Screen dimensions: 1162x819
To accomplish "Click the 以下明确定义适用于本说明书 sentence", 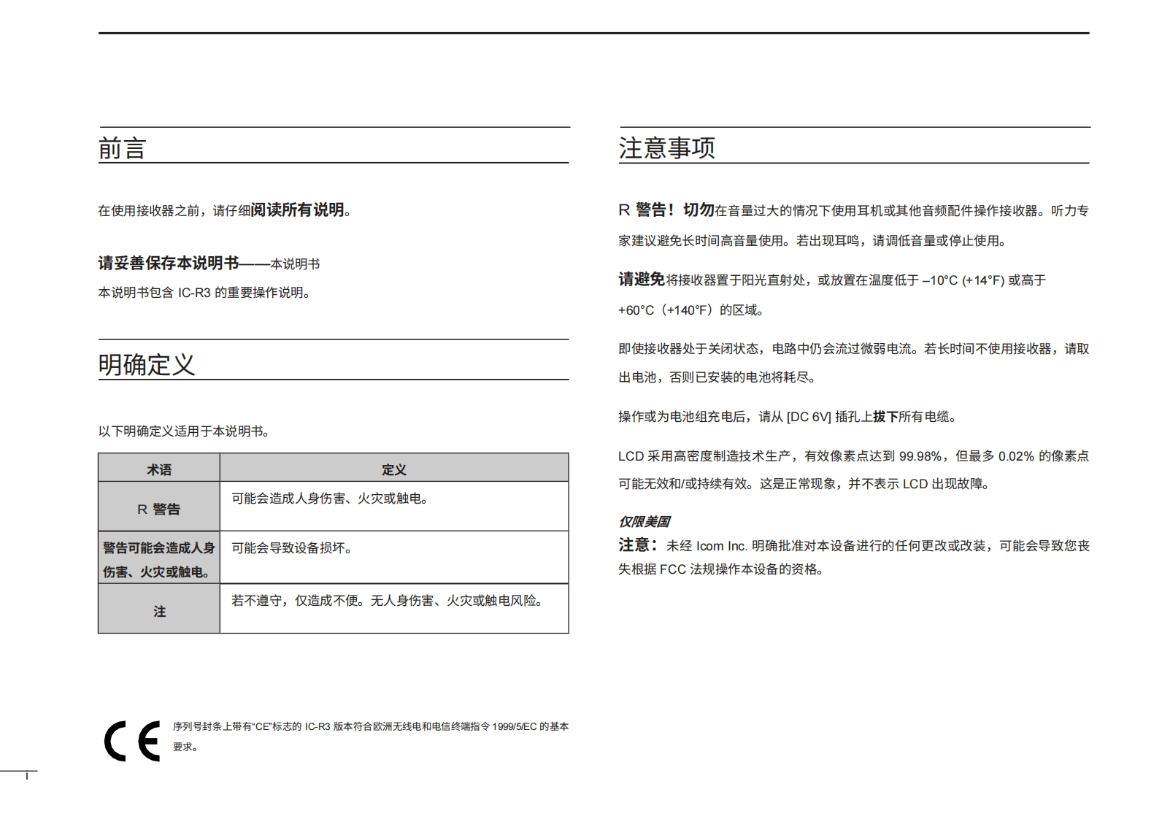I will [x=185, y=431].
